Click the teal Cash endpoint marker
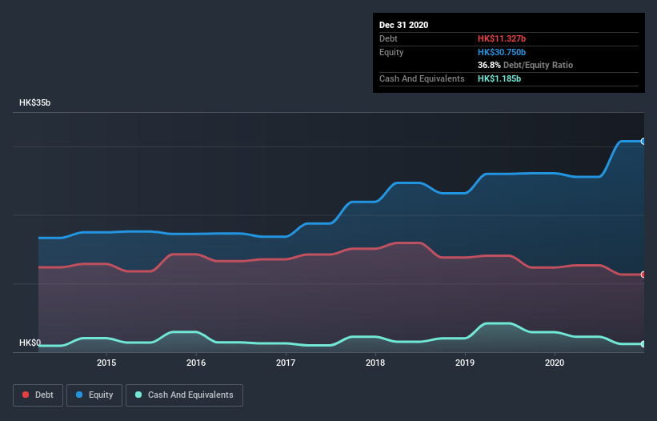This screenshot has width=657, height=421. click(x=643, y=344)
